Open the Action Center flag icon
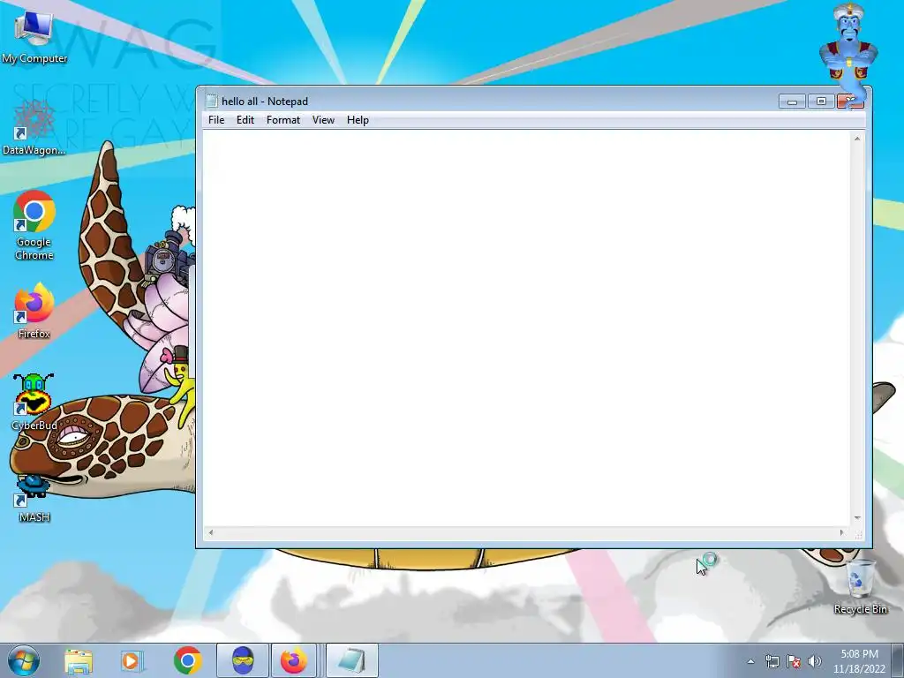 pos(794,661)
